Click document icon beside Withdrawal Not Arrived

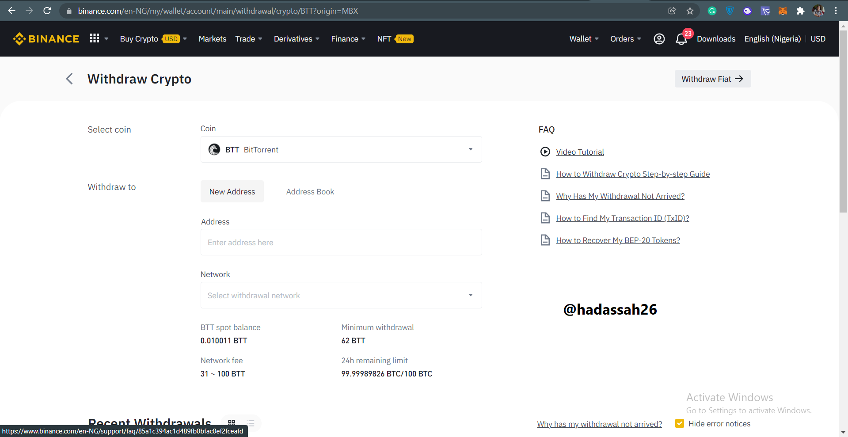point(545,196)
